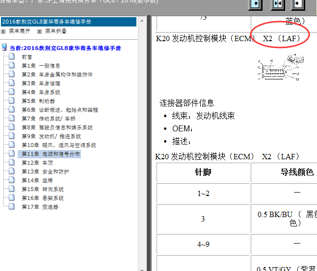This screenshot has height=271, width=317.
Task: Open 第2章 车身金属构件和装饰件
Action: point(57,74)
